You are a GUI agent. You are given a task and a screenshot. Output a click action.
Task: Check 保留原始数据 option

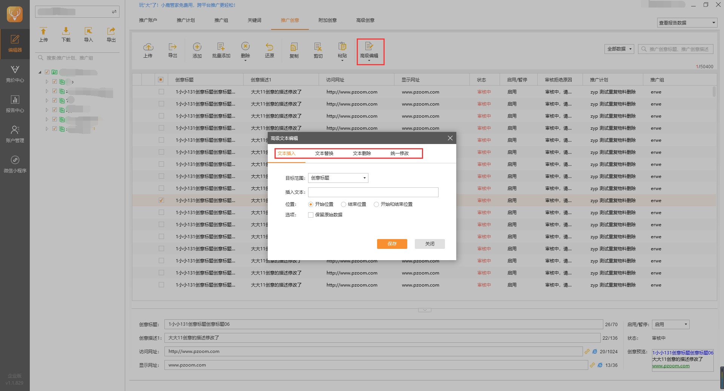click(311, 215)
